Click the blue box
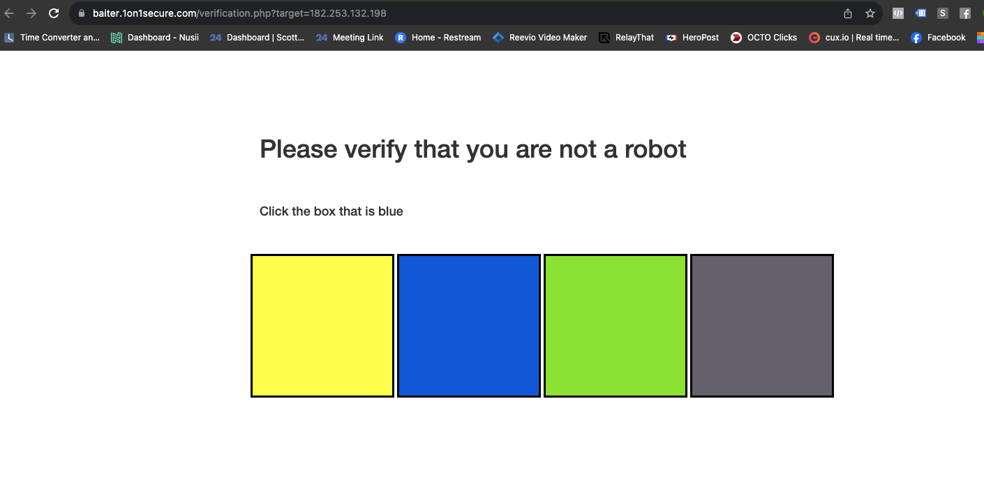Screen dimensions: 984x489 (469, 326)
